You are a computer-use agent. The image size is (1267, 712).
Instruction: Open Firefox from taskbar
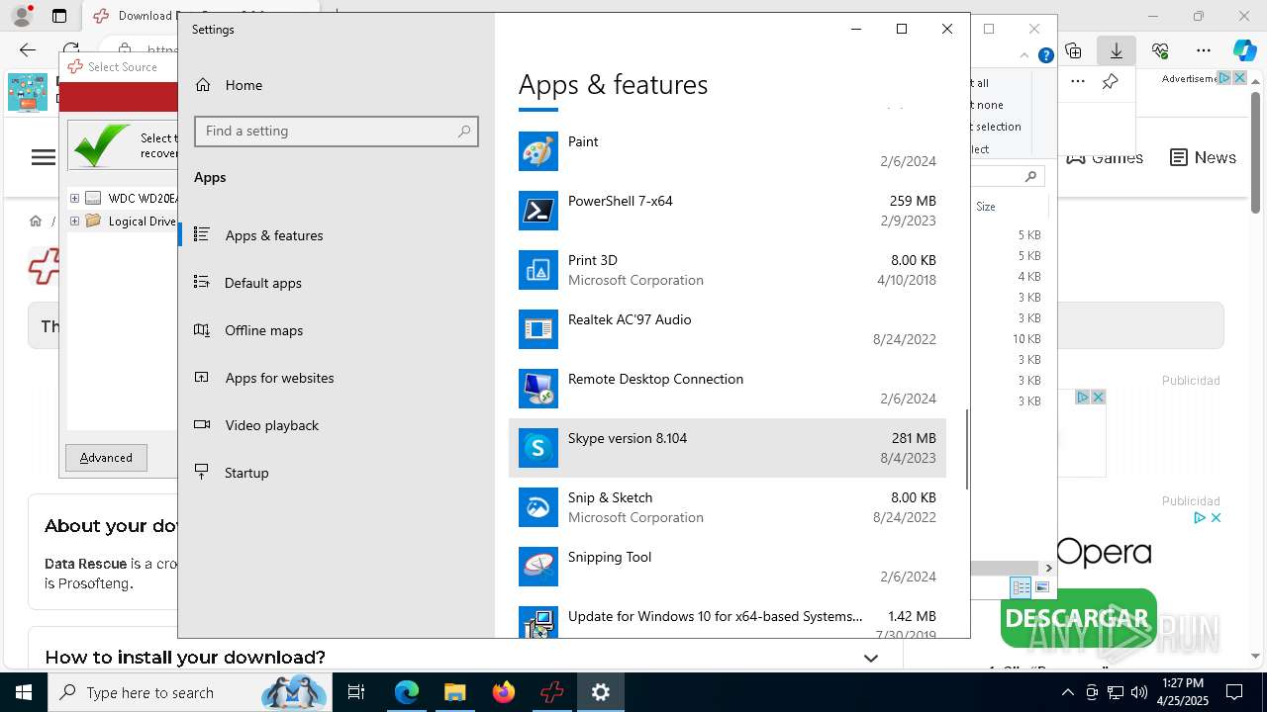504,692
